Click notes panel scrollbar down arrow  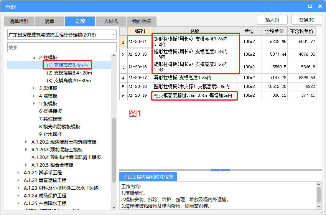[319, 207]
